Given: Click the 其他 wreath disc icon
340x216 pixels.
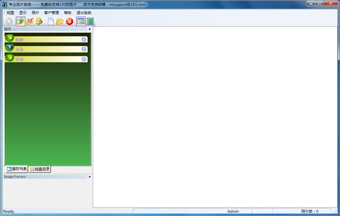Looking at the screenshot, I should click(x=9, y=58).
